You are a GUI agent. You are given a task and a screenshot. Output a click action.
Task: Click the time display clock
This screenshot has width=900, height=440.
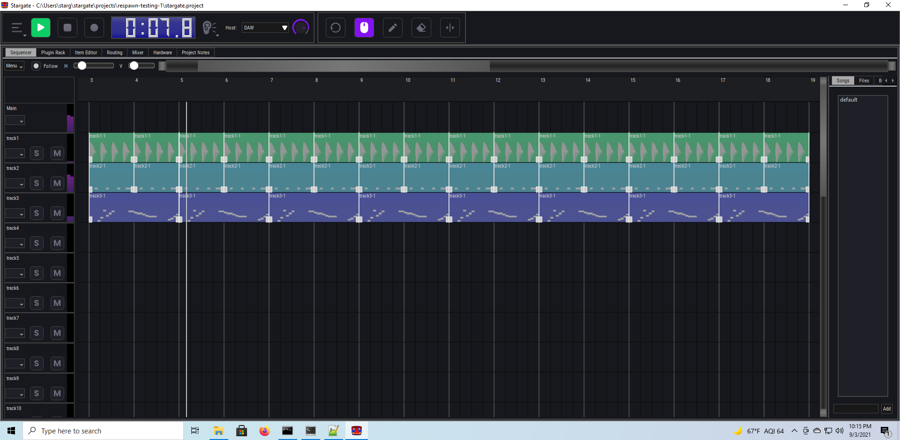coord(153,28)
